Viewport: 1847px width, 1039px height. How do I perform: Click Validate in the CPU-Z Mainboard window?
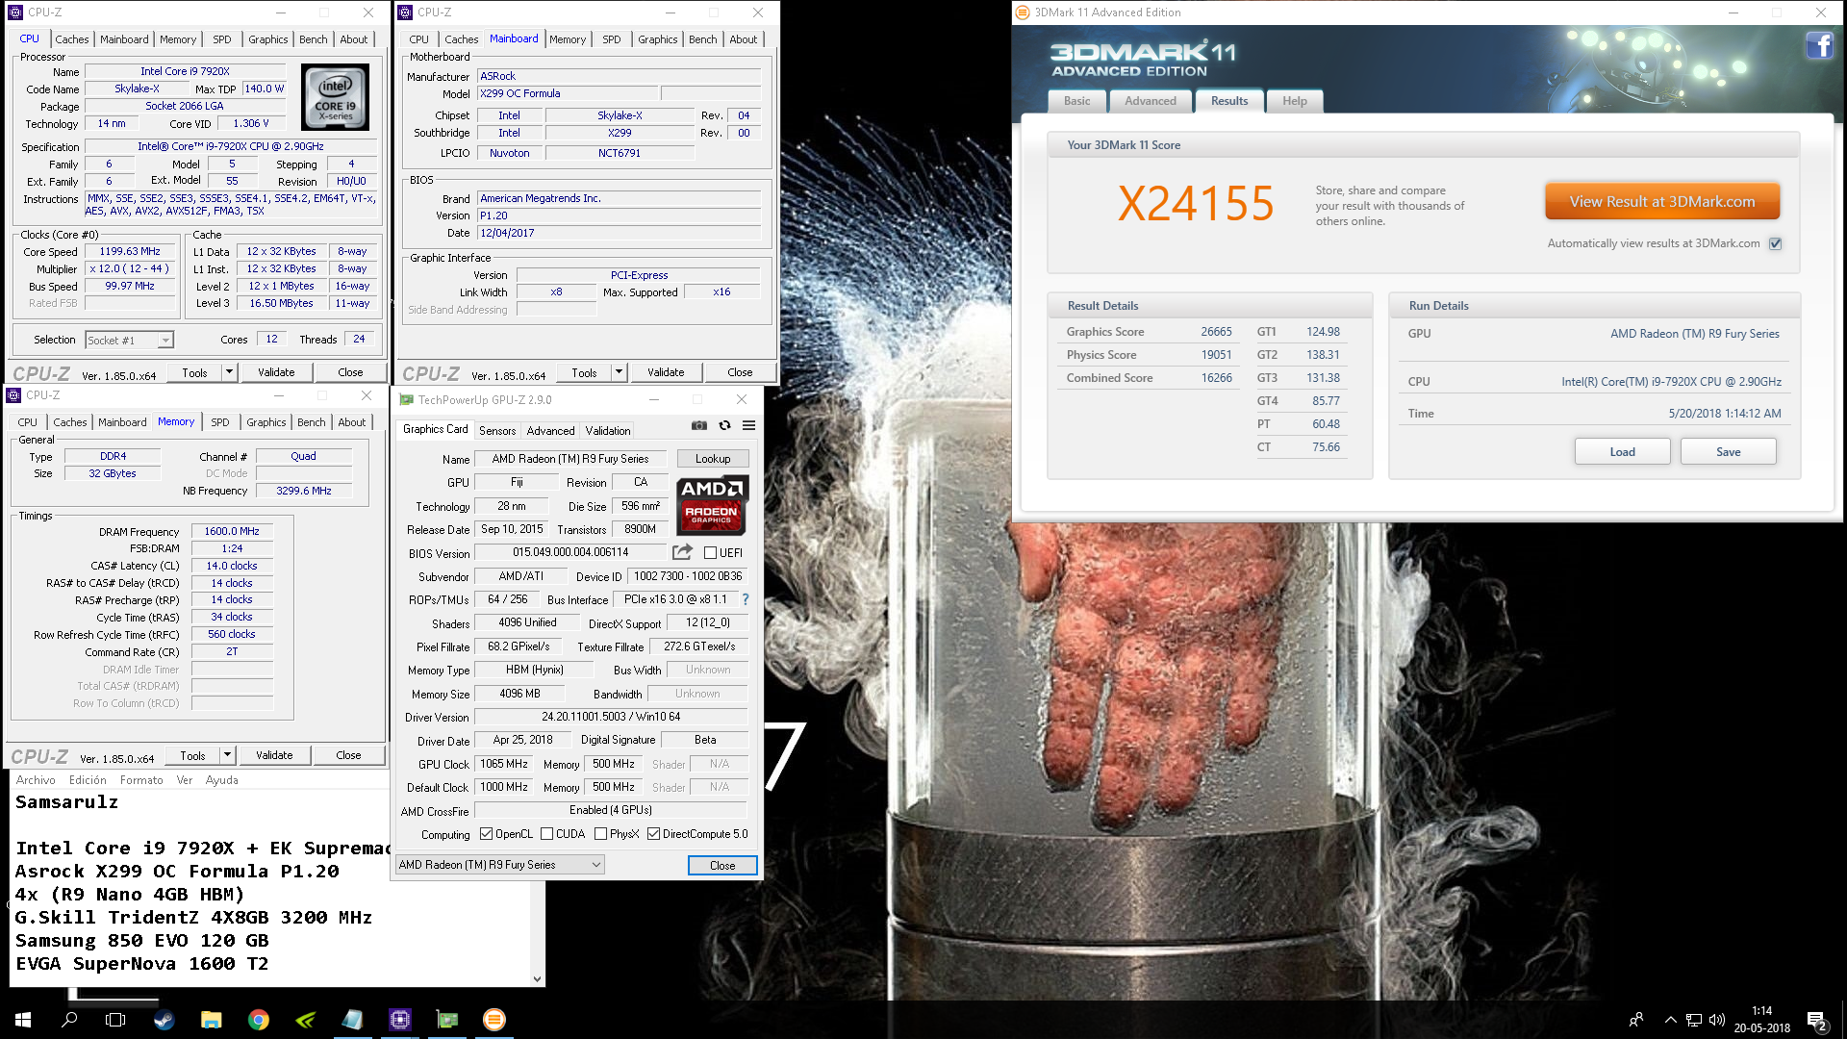tap(666, 372)
